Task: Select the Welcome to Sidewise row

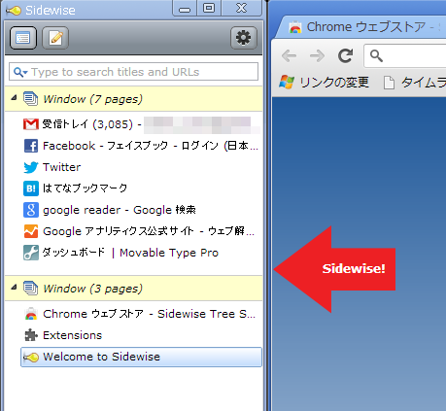Action: pos(142,357)
